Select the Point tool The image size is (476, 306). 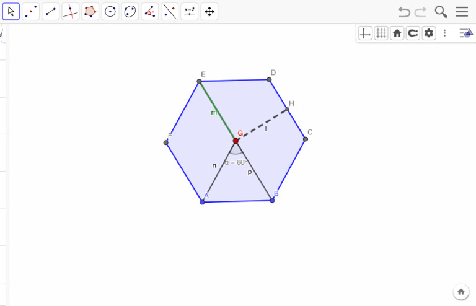(31, 12)
